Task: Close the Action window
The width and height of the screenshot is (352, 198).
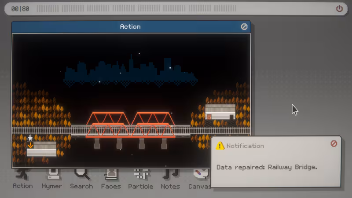Action: (244, 27)
